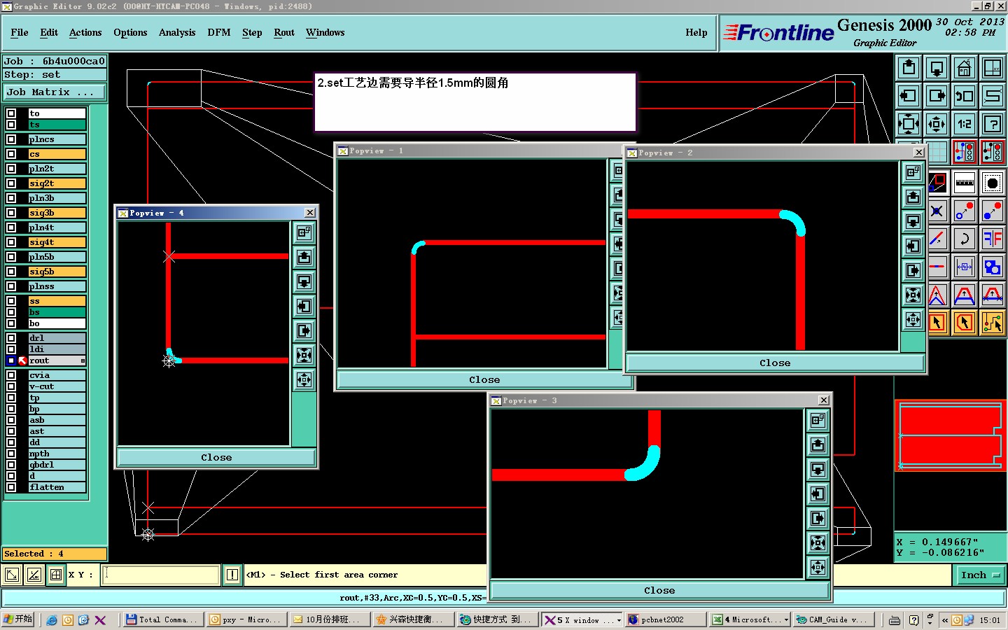This screenshot has height=630, width=1008.
Task: Toggle the 'v-cut' layer checkbox
Action: [11, 386]
